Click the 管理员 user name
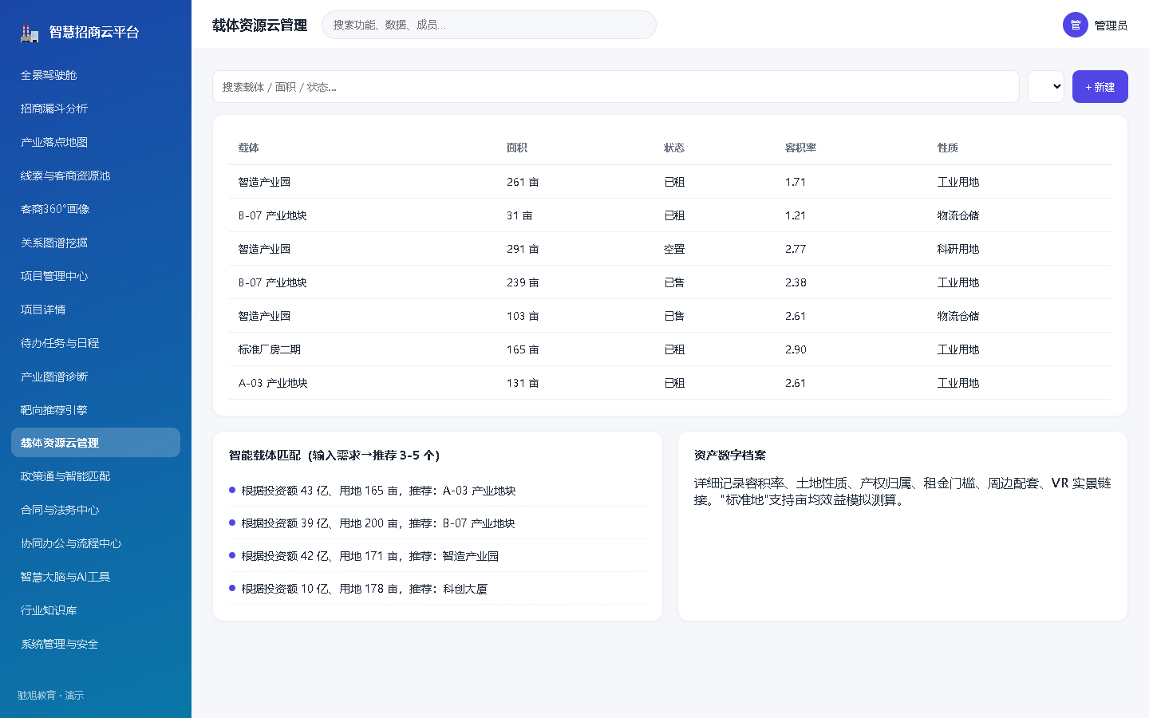Image resolution: width=1149 pixels, height=718 pixels. (x=1111, y=26)
